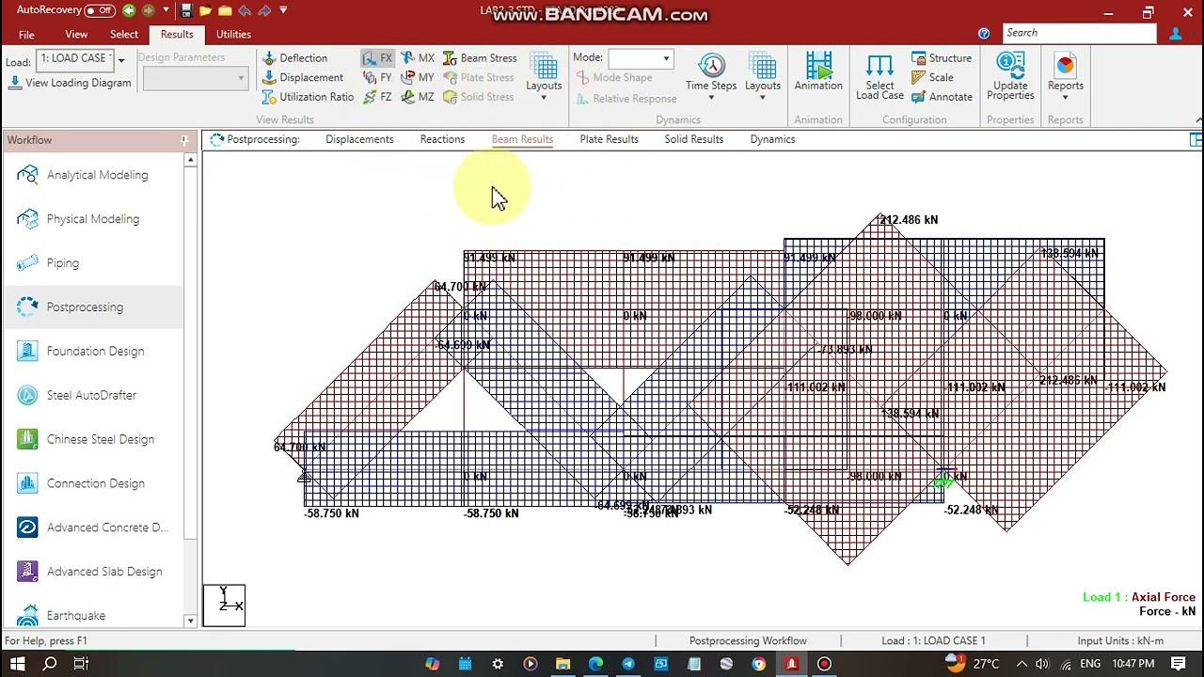Toggle the AutoRecovery switch
1204x677 pixels.
[100, 11]
